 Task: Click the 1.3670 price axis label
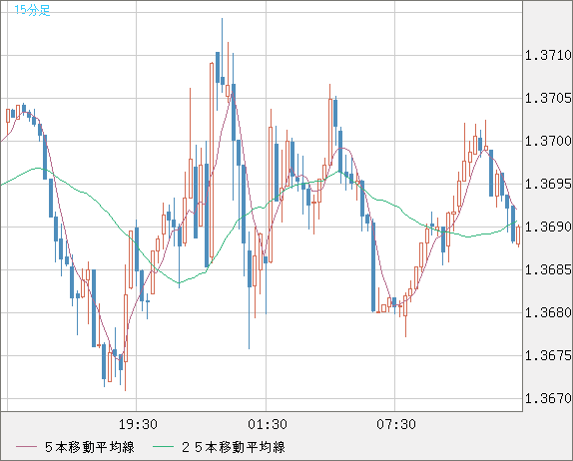[x=548, y=398]
